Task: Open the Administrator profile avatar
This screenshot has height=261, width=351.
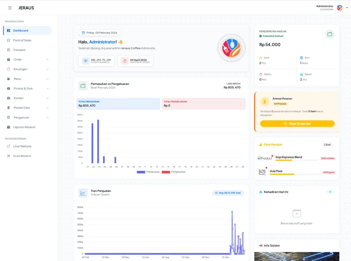Action: [340, 8]
